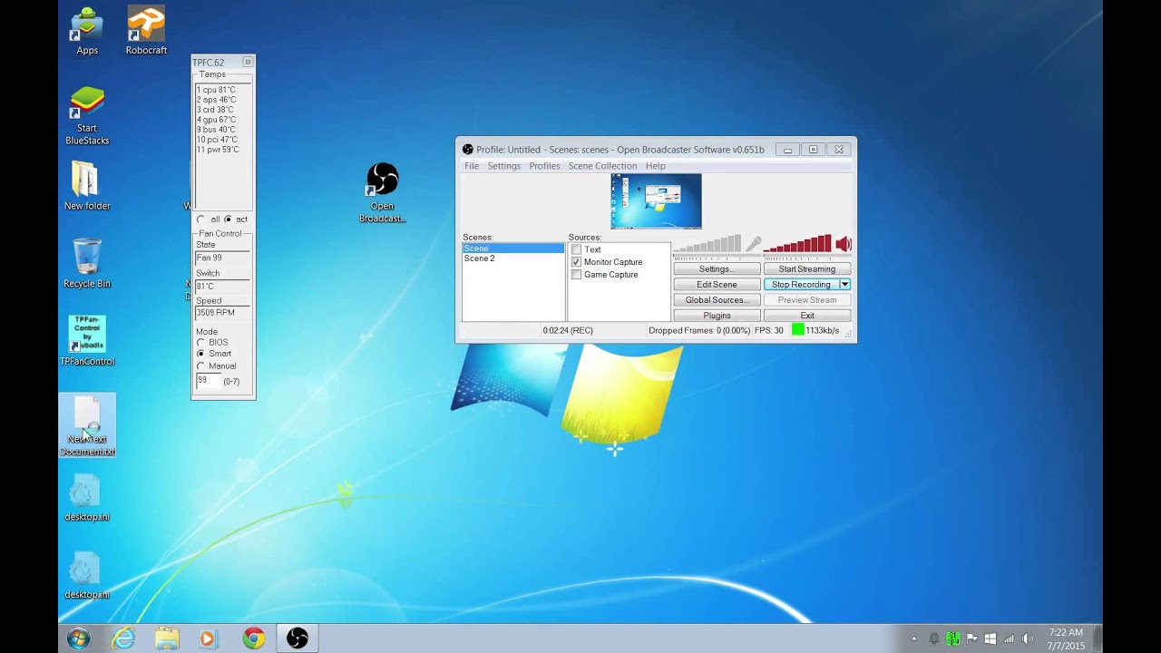
Task: Select 'Scene' in the Scenes list
Action: [x=513, y=249]
